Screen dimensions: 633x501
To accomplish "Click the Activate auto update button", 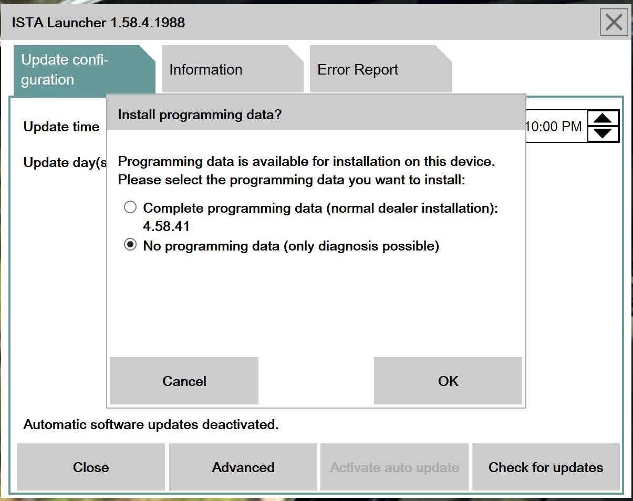I will (x=394, y=467).
